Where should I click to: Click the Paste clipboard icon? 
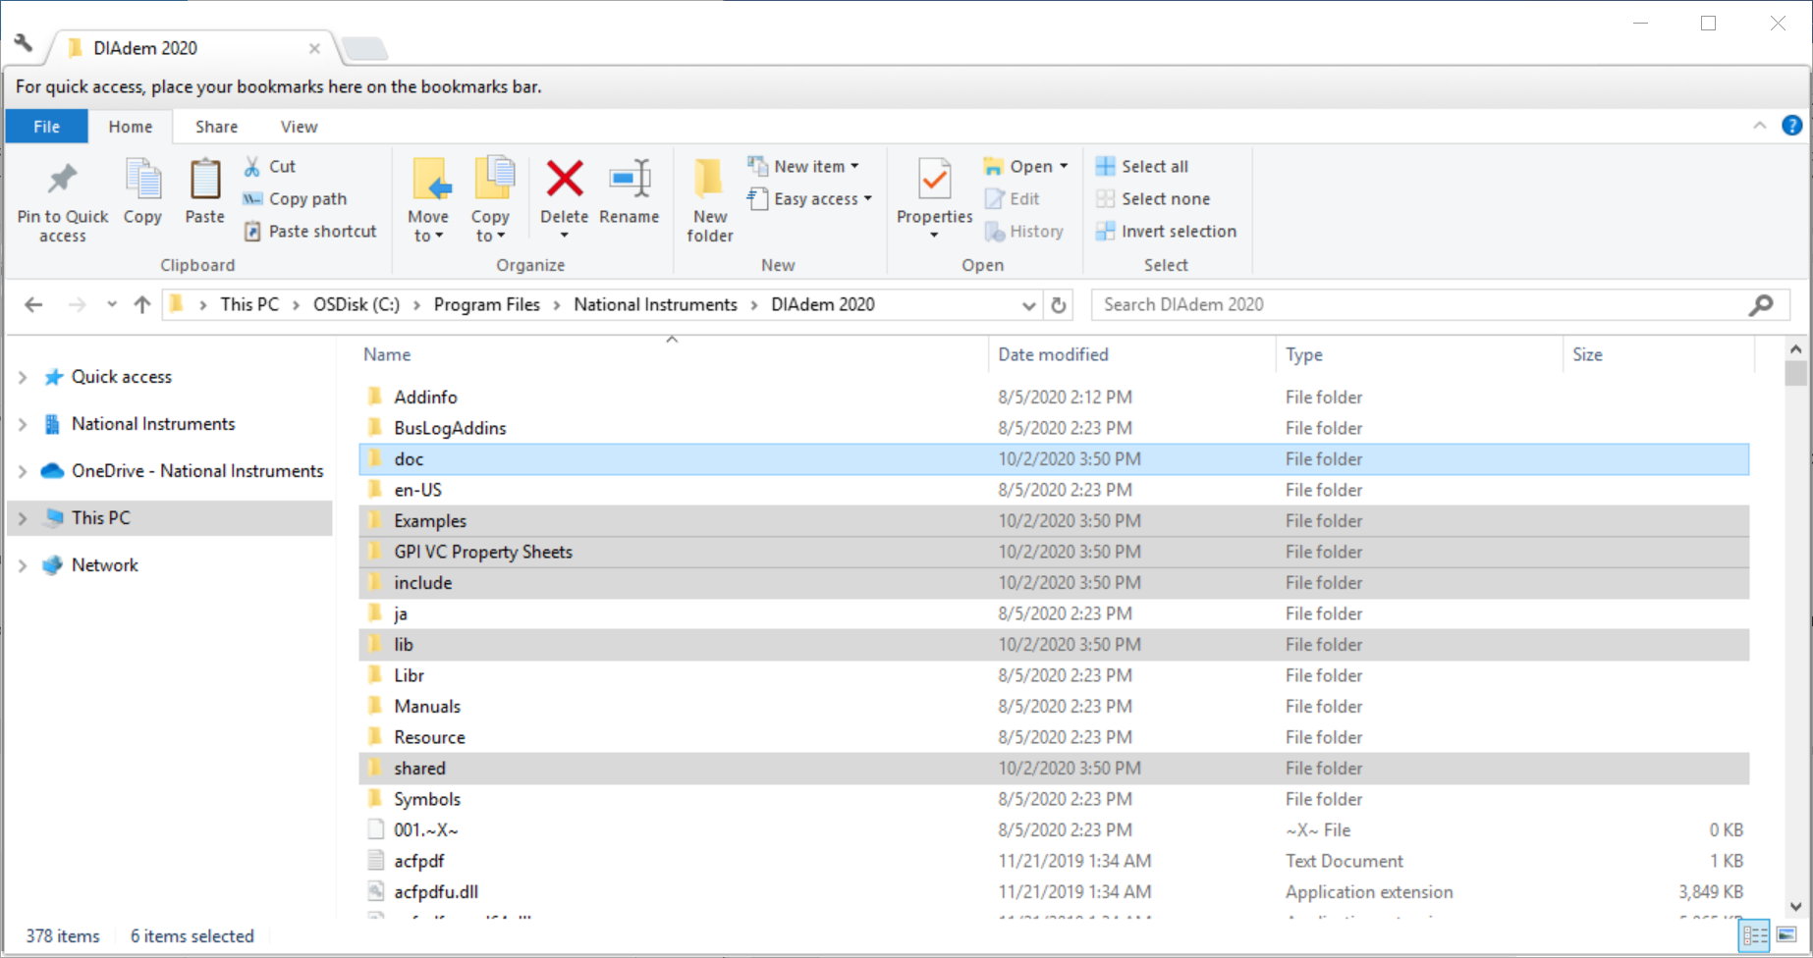204,180
